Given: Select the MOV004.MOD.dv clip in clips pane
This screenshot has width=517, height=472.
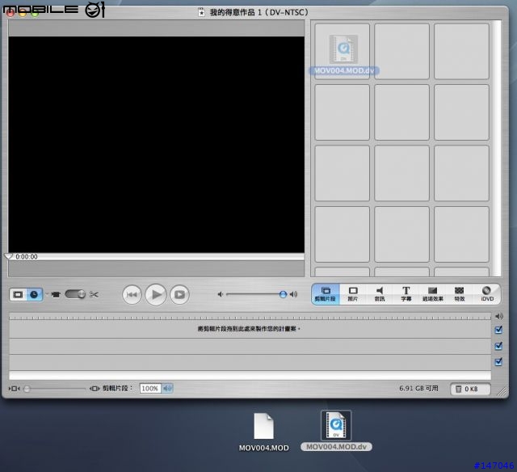Looking at the screenshot, I should click(343, 54).
